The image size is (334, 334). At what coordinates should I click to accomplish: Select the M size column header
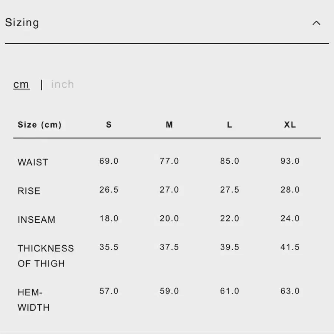point(169,125)
